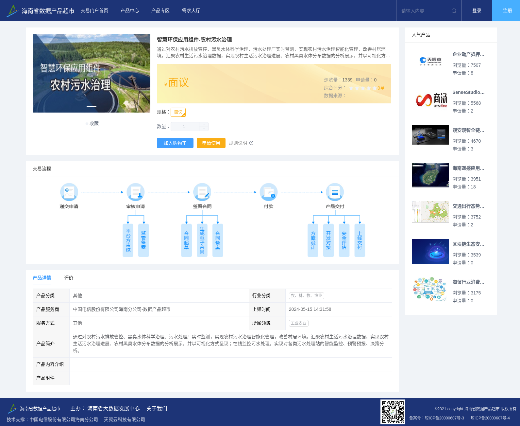Click the 开发对接 sub-step box

coord(328,240)
